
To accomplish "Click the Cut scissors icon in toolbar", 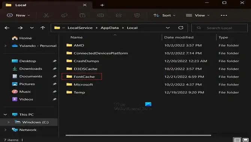I will tap(46, 15).
